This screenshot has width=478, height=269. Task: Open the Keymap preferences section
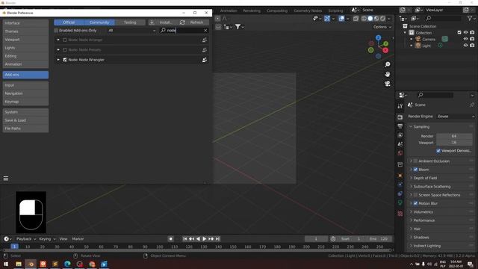click(x=25, y=102)
